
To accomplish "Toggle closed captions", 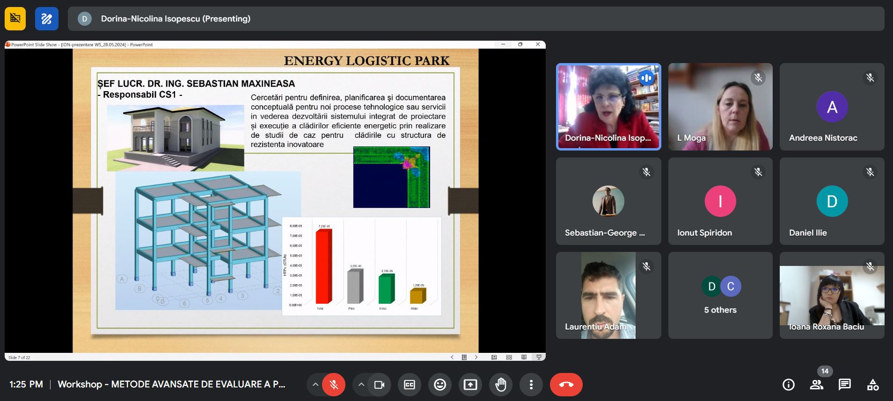I will tap(410, 385).
